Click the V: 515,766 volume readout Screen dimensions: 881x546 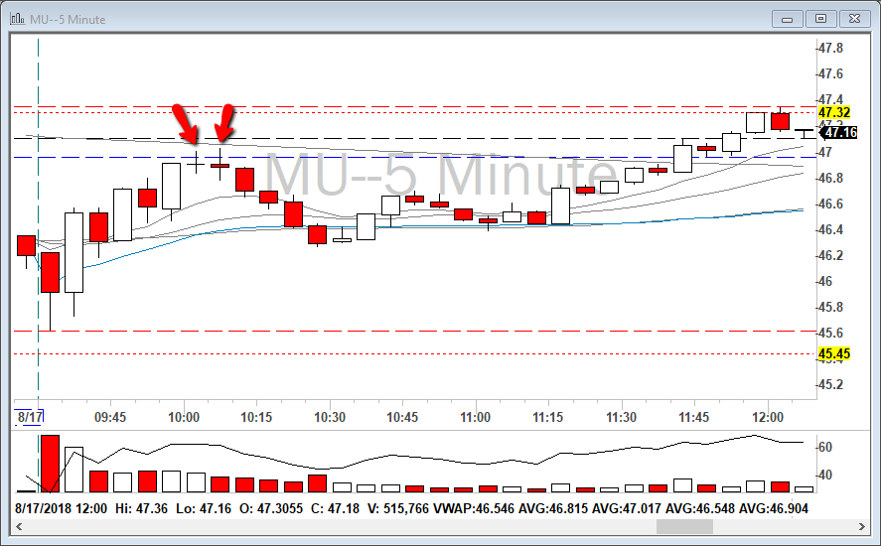[x=398, y=509]
